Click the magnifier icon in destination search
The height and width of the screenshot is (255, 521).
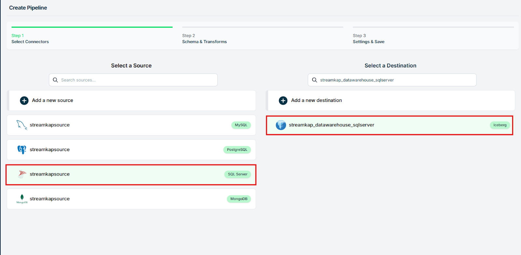pos(314,80)
